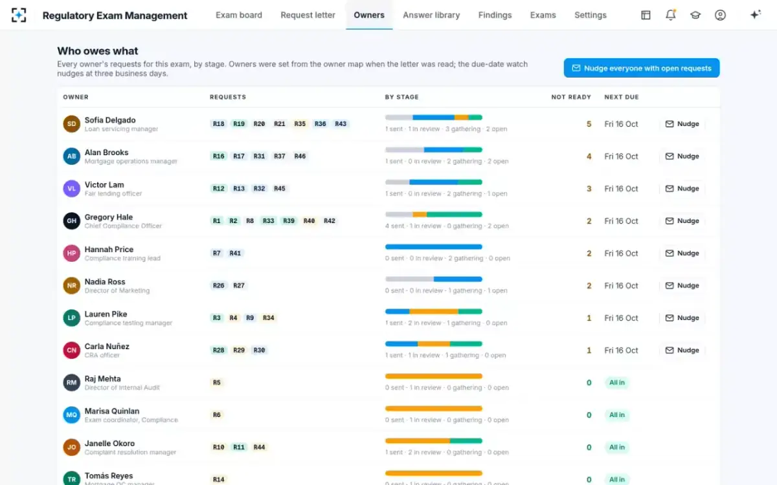777x485 pixels.
Task: Click Sofia Delgado's SD avatar
Action: [72, 124]
